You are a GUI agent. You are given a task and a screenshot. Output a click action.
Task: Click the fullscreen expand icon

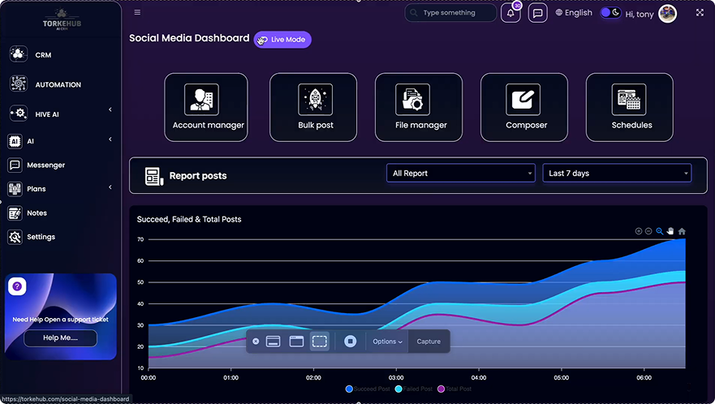pyautogui.click(x=700, y=13)
